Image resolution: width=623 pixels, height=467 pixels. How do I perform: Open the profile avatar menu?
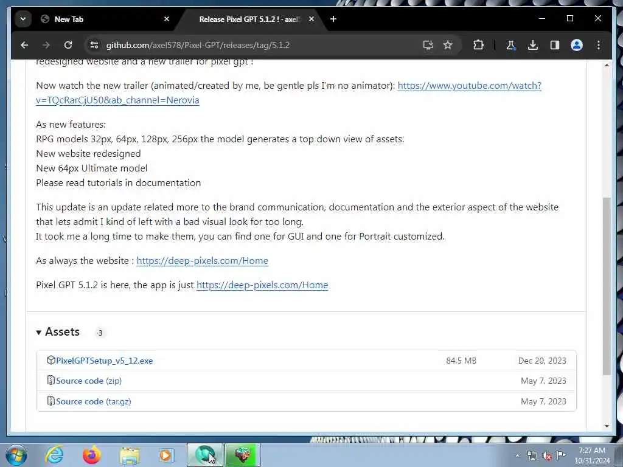577,45
